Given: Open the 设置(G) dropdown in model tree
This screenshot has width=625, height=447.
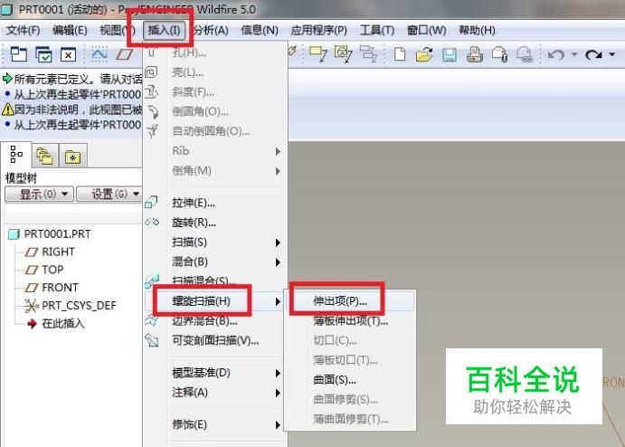Looking at the screenshot, I should (x=109, y=195).
